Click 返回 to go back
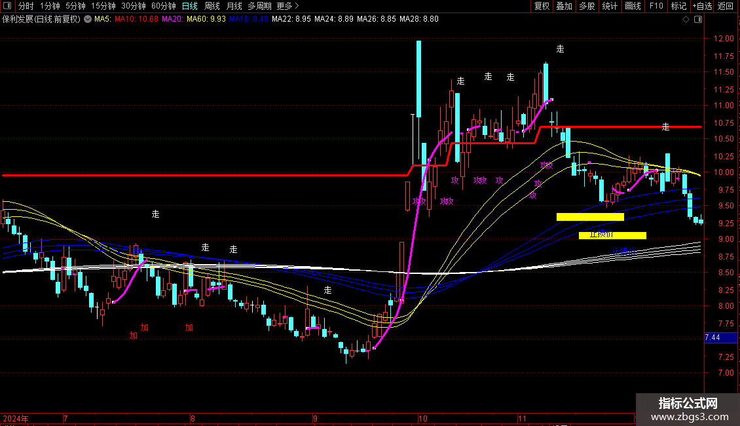This screenshot has width=740, height=426. click(726, 6)
